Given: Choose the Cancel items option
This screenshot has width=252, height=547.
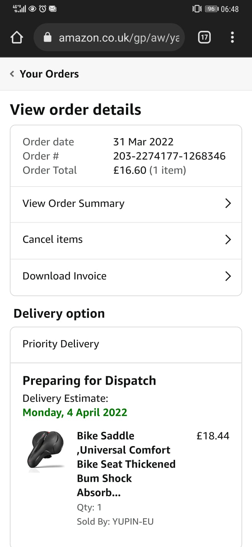Looking at the screenshot, I should tap(126, 241).
